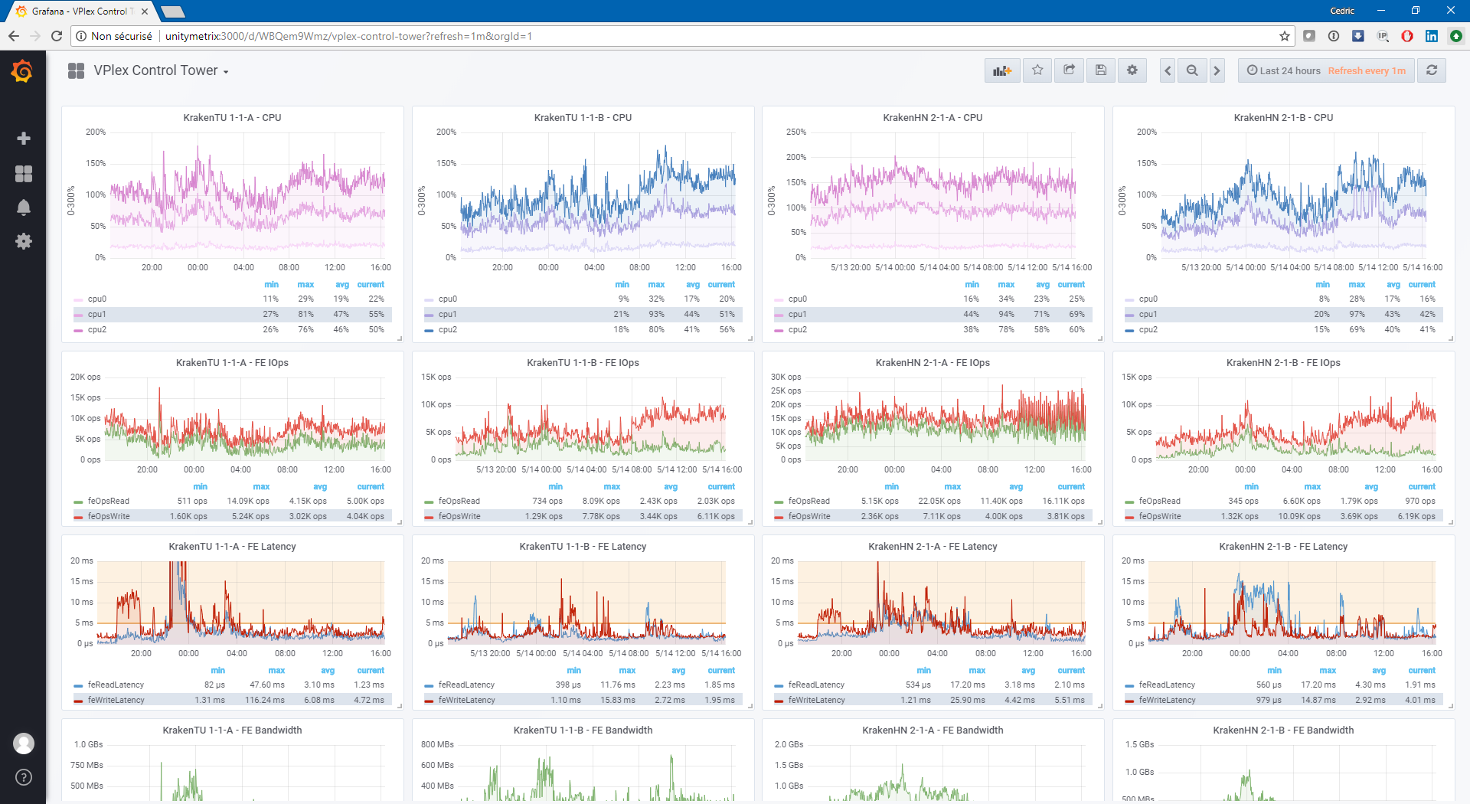This screenshot has width=1470, height=804.
Task: Expand the VPlex Control Tower dashboard dropdown
Action: tap(161, 70)
